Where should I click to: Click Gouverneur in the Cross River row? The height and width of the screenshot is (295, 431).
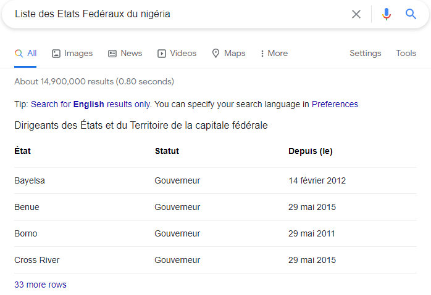tap(177, 260)
